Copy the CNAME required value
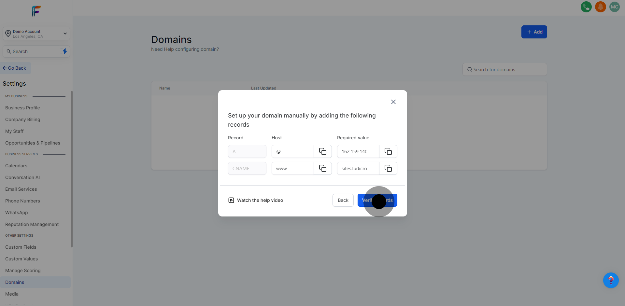This screenshot has height=306, width=625. [x=388, y=168]
